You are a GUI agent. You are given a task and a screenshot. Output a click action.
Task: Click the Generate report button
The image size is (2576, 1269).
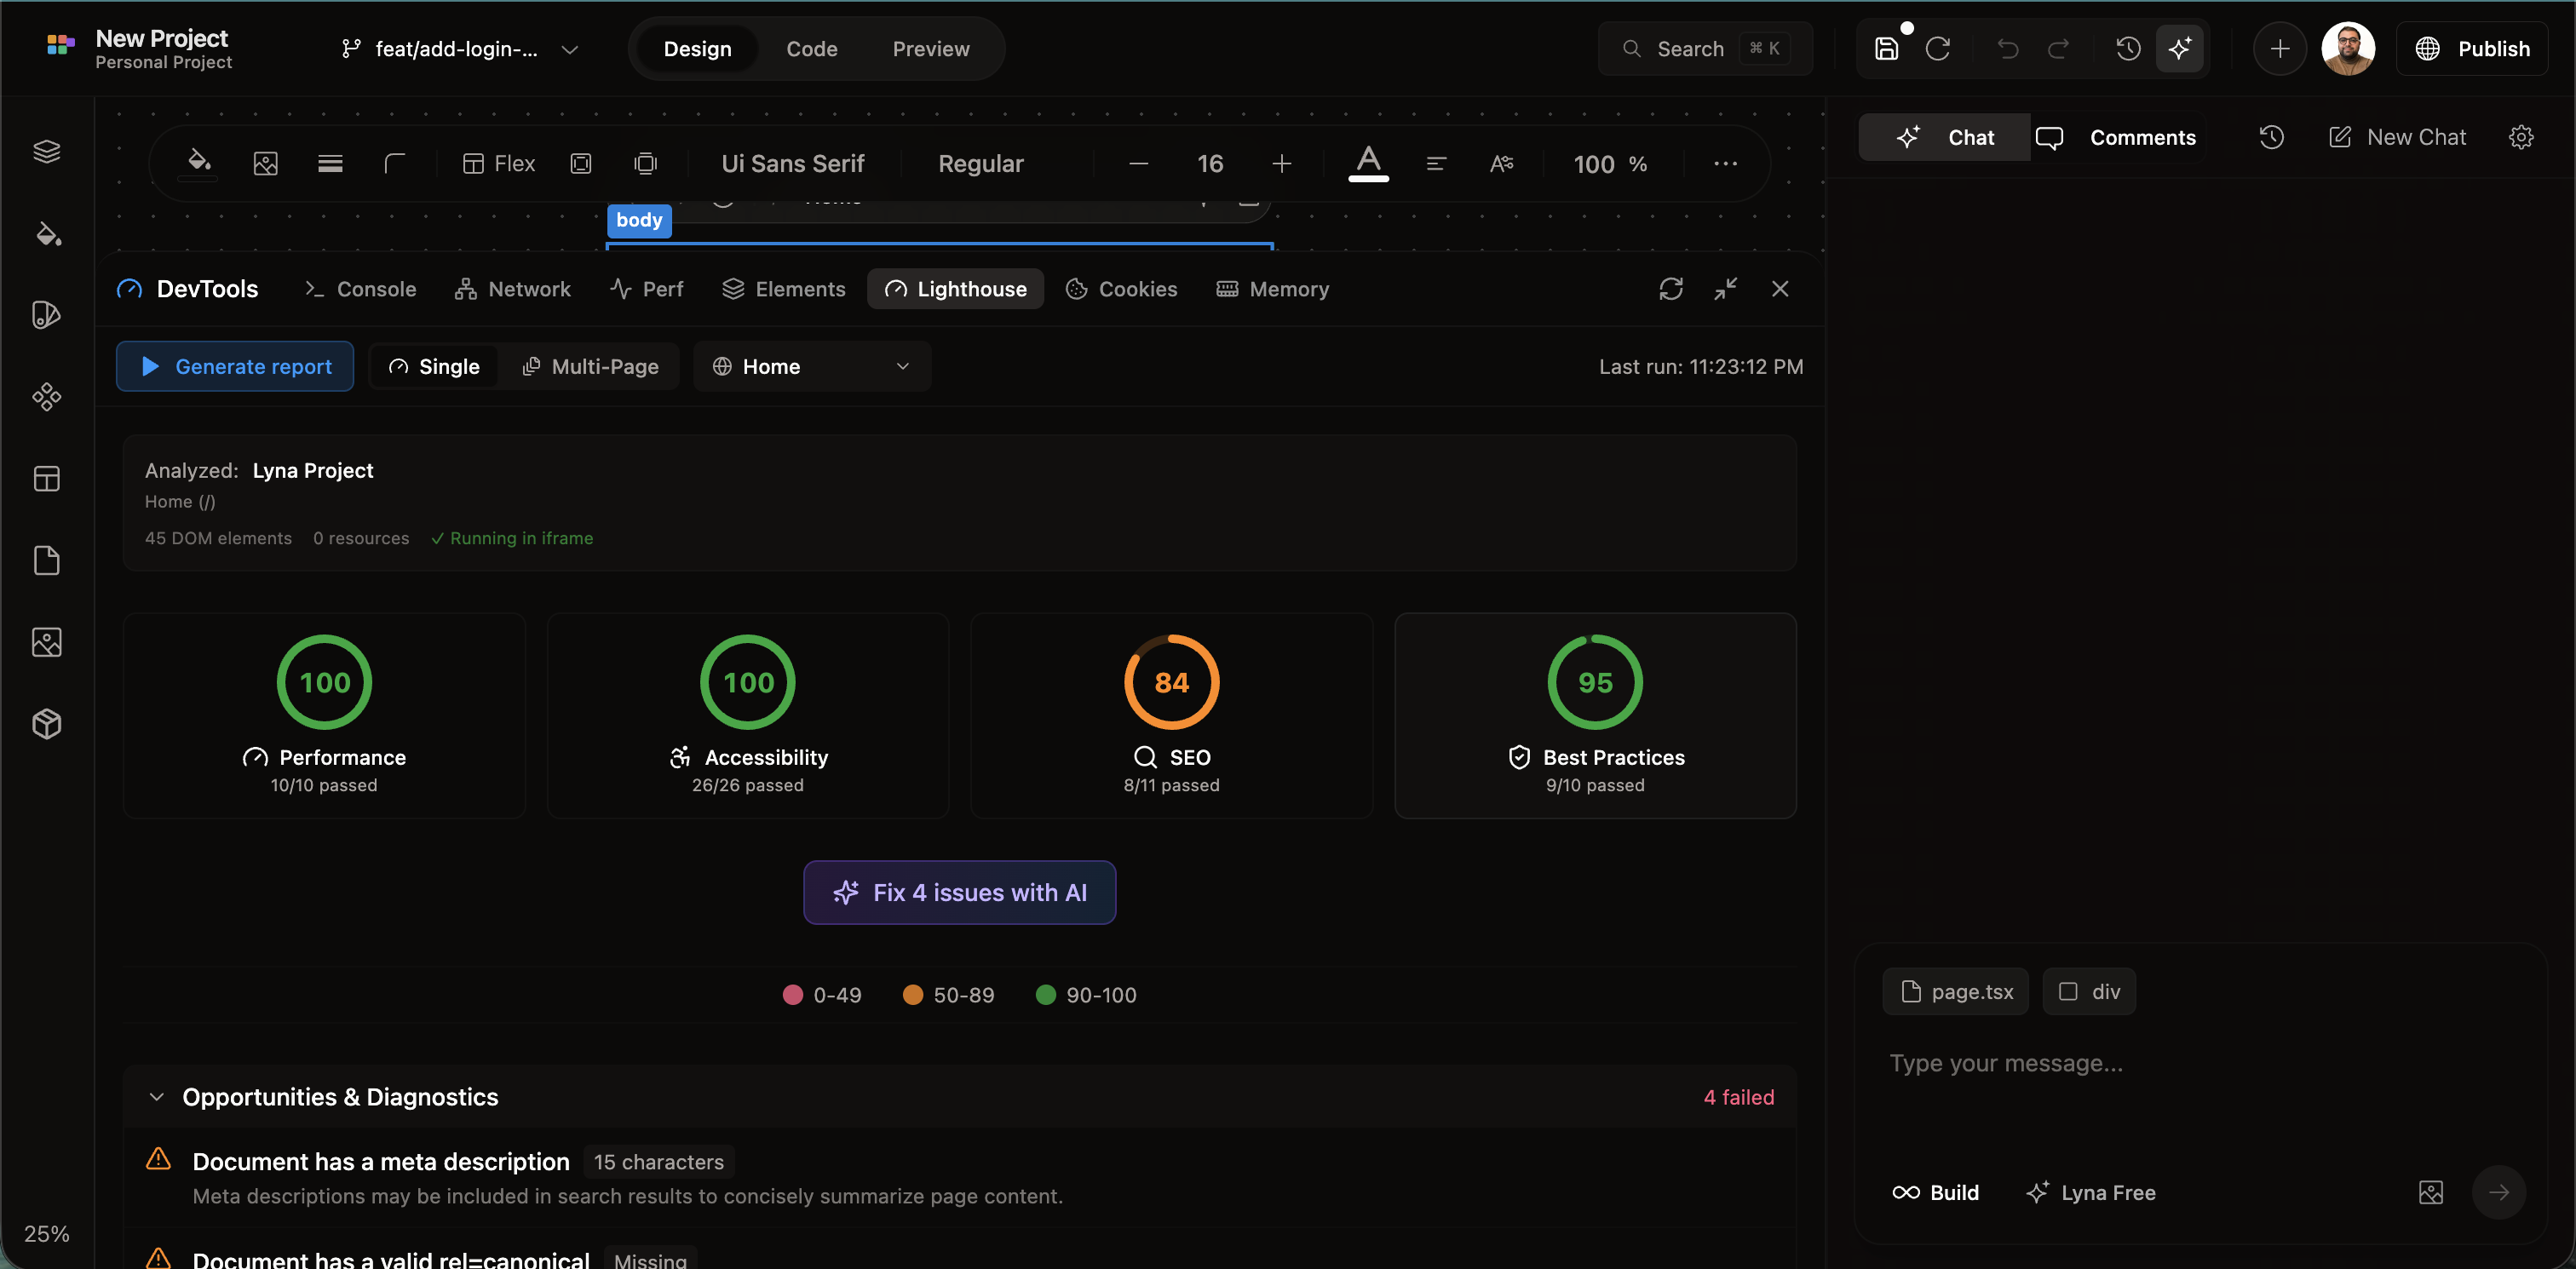[235, 366]
